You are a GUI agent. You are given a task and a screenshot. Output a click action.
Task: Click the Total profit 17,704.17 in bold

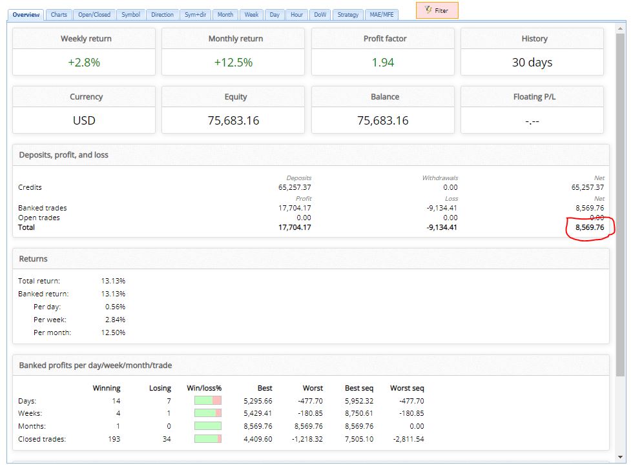[x=295, y=228]
